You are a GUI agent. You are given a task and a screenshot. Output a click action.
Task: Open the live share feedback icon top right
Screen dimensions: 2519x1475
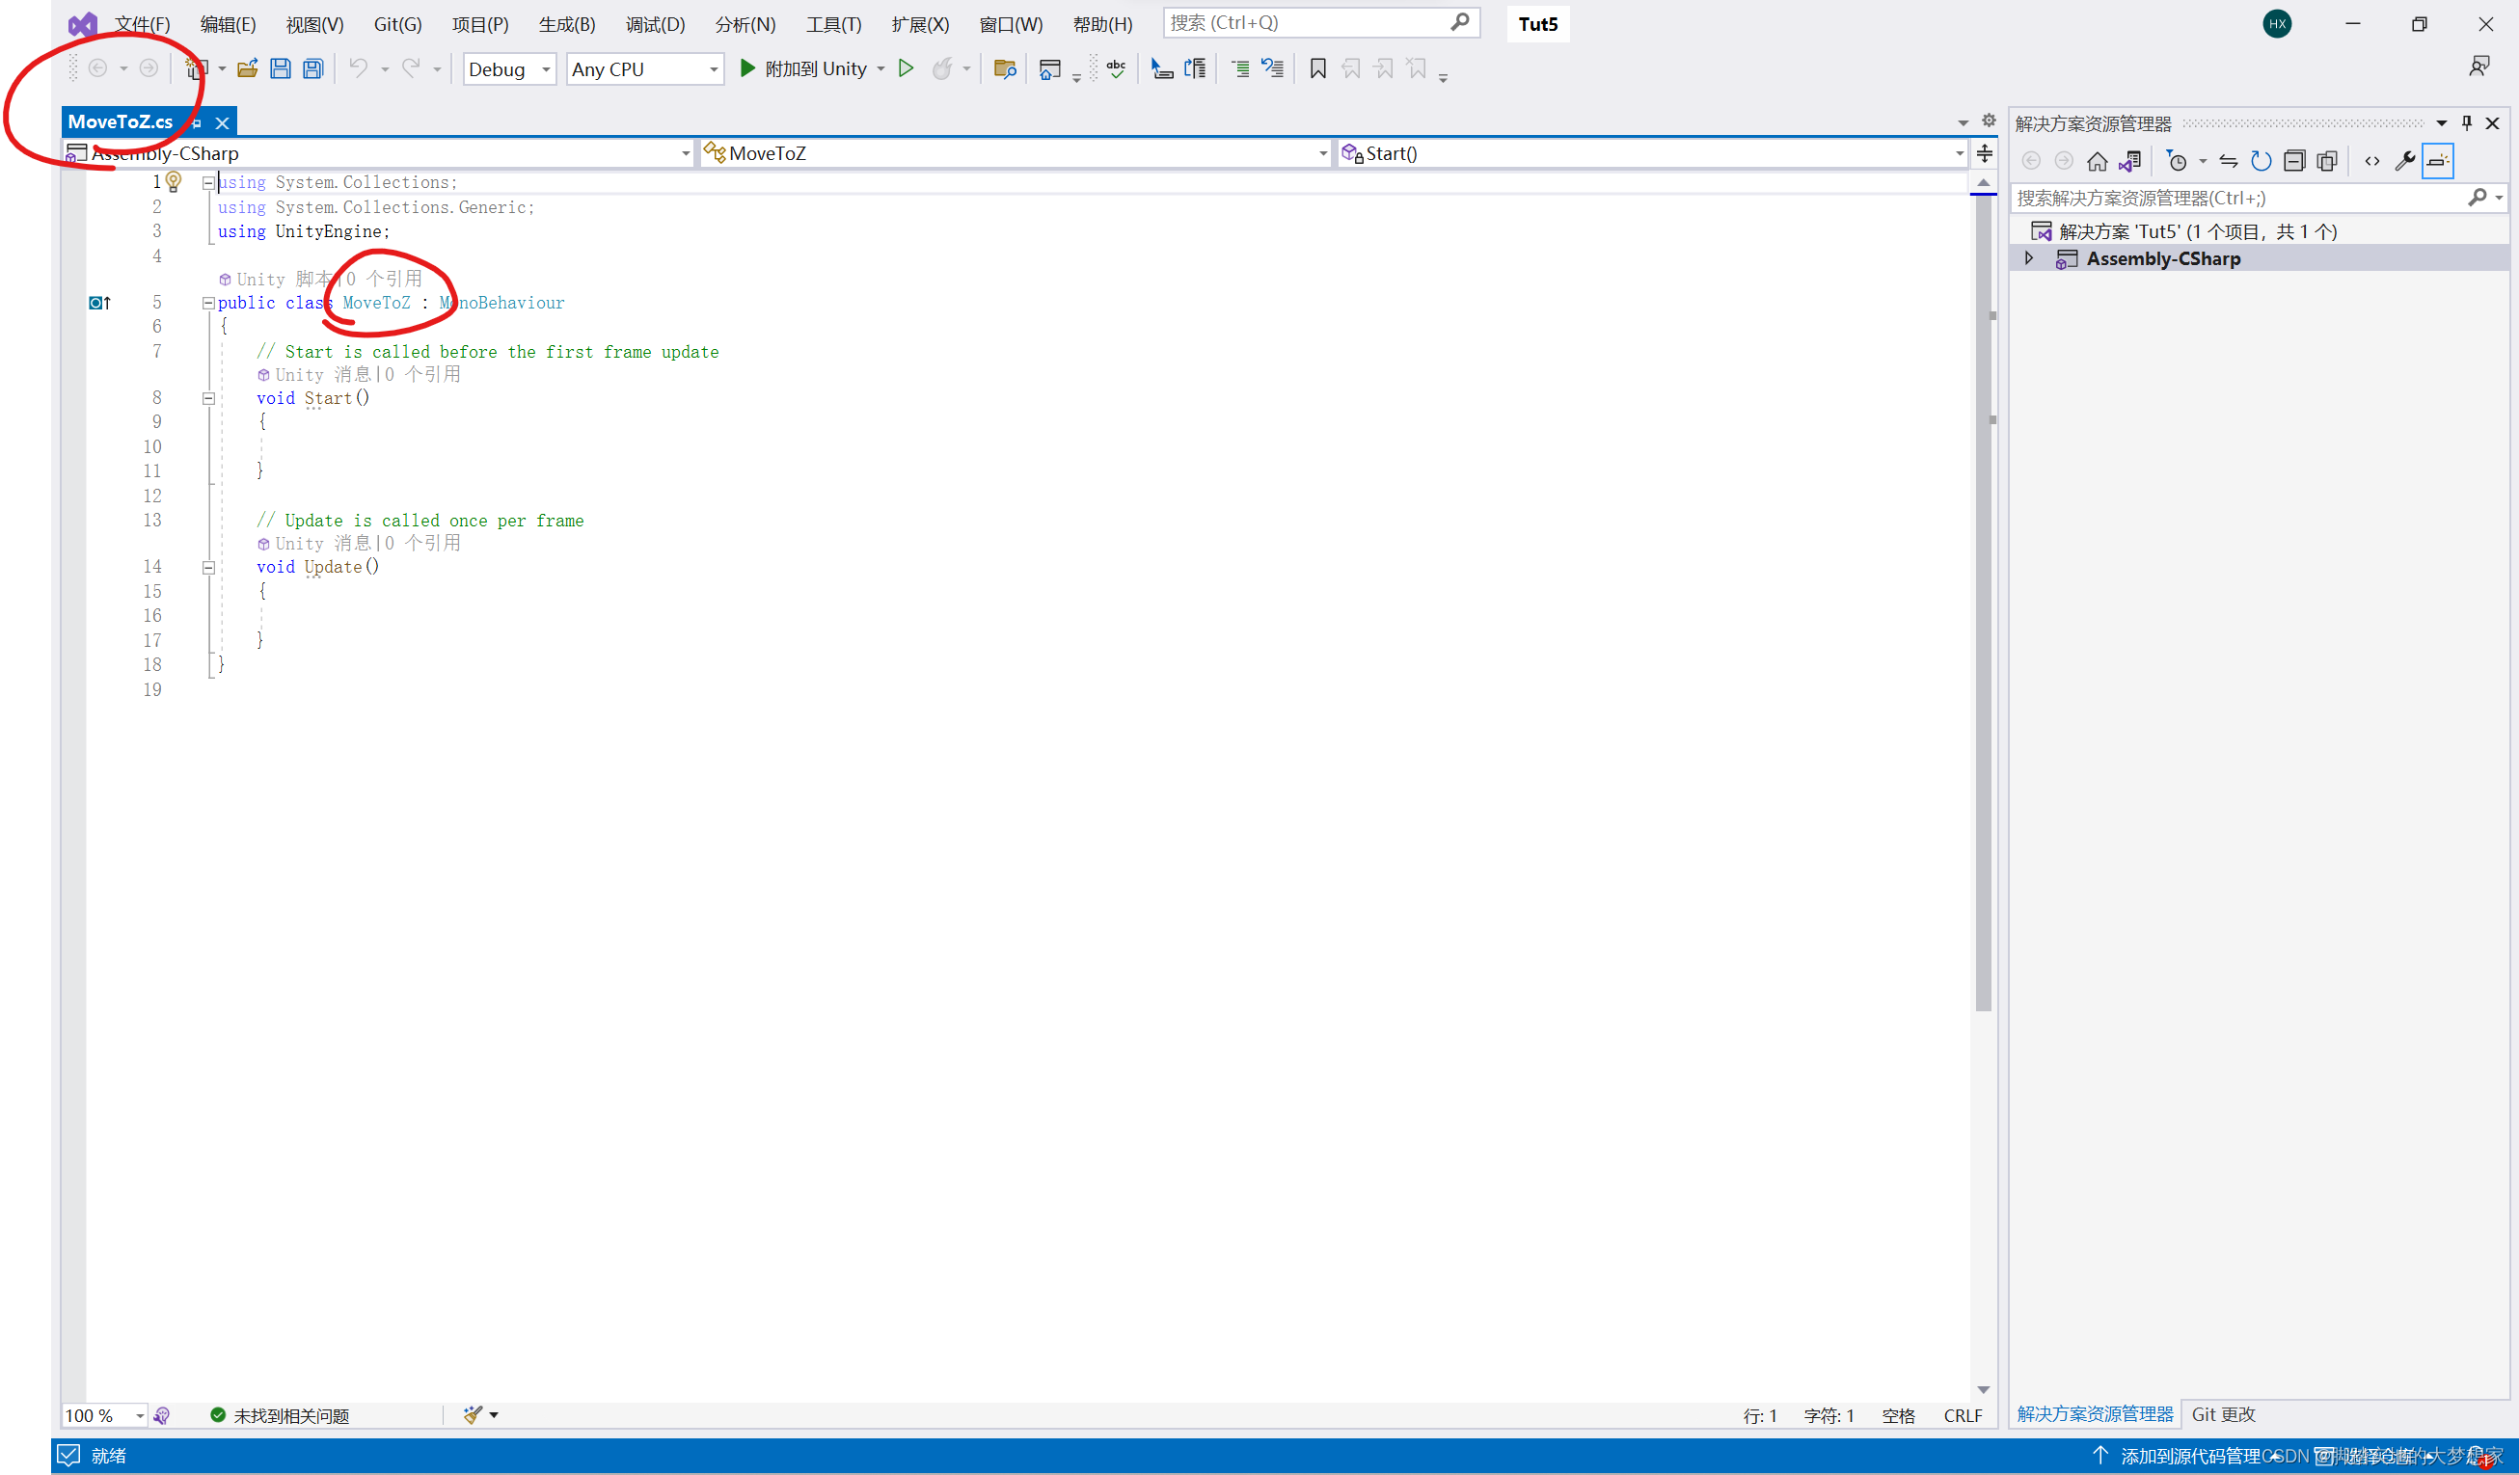tap(2479, 67)
